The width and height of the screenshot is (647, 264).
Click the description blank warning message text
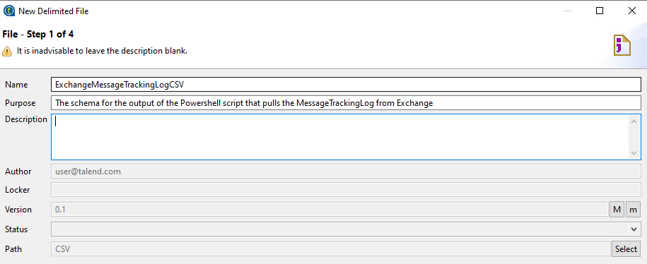click(x=103, y=52)
